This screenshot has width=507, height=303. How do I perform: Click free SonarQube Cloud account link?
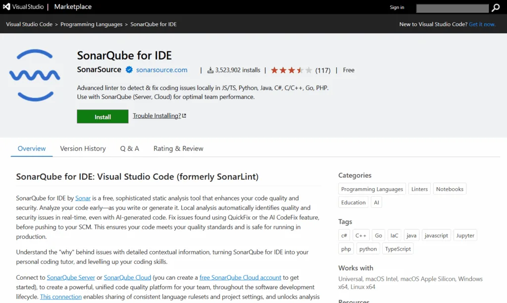[240, 277]
